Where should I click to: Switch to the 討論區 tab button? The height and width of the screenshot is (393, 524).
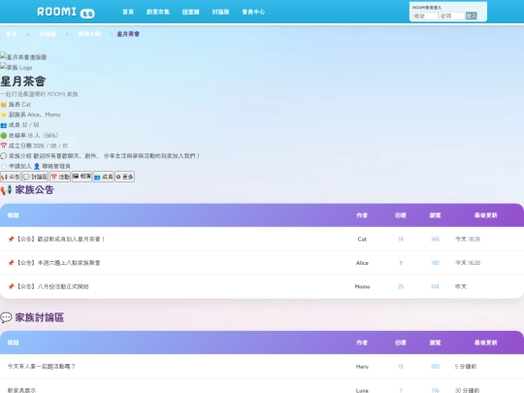click(x=35, y=177)
